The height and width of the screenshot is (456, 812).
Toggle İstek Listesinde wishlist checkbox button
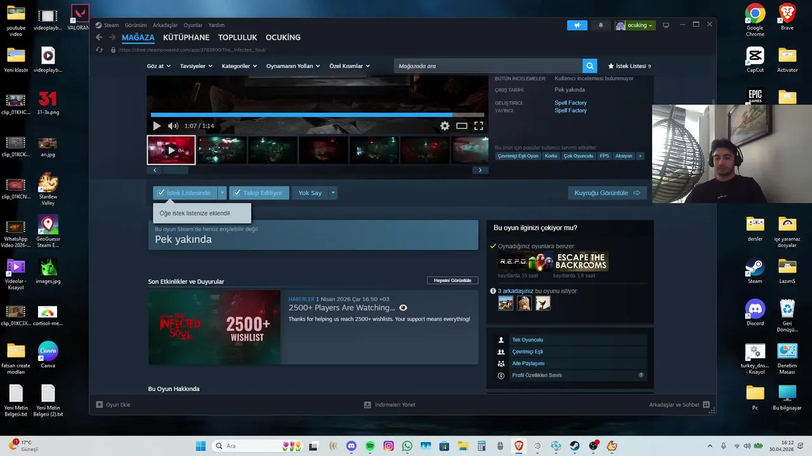point(185,193)
